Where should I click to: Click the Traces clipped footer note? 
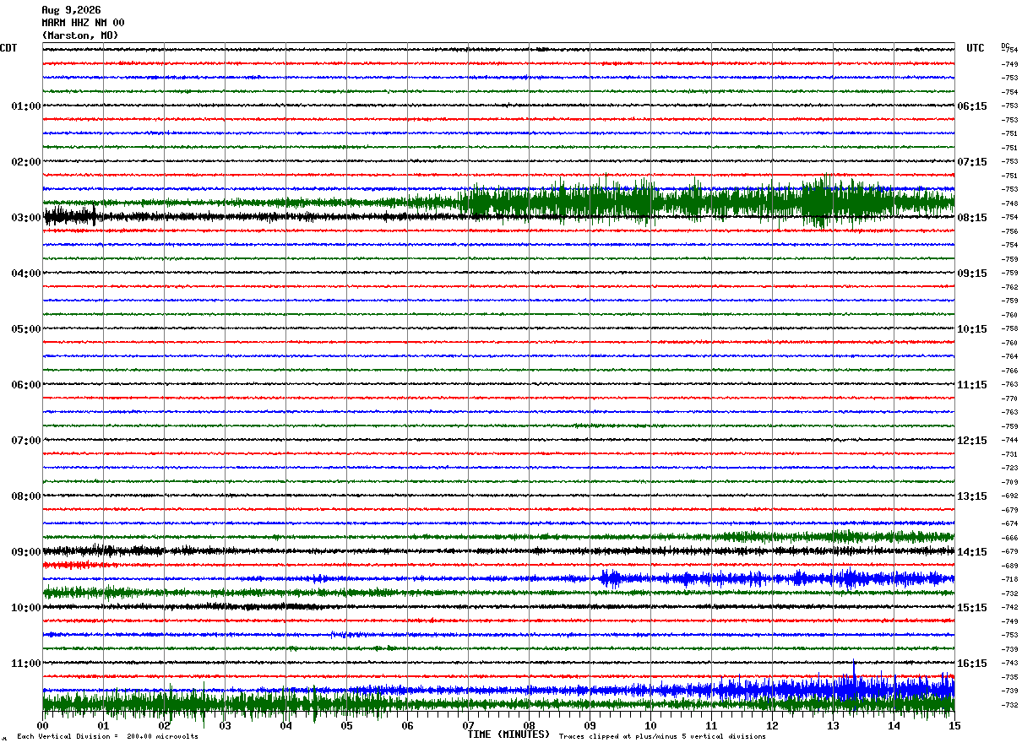coord(662,737)
